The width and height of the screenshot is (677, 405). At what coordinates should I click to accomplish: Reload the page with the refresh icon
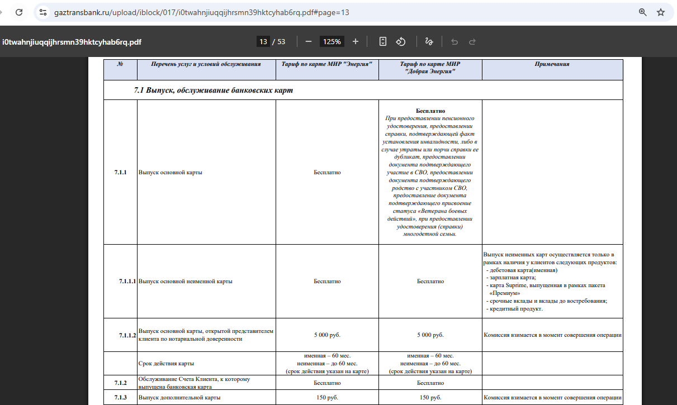[x=20, y=12]
